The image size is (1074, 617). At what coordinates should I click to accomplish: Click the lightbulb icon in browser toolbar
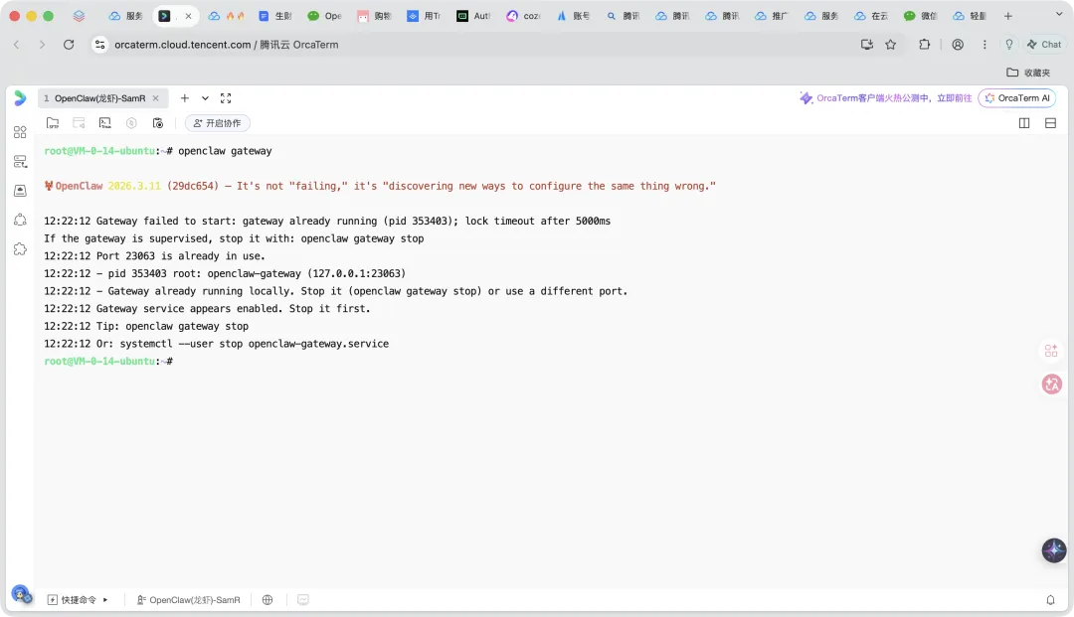[1009, 45]
